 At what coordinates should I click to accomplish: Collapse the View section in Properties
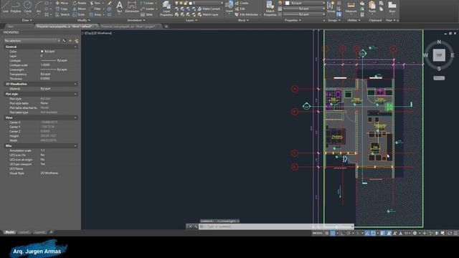75,118
